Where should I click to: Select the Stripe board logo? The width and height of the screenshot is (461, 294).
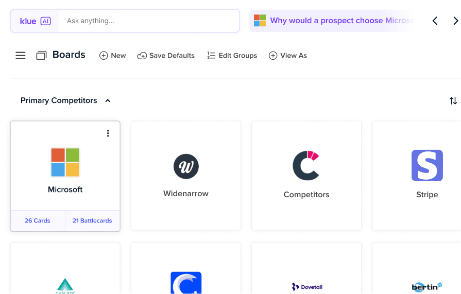(427, 165)
